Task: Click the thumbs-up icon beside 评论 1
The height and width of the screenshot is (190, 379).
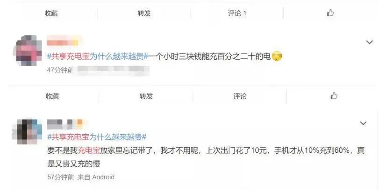Action: point(330,13)
